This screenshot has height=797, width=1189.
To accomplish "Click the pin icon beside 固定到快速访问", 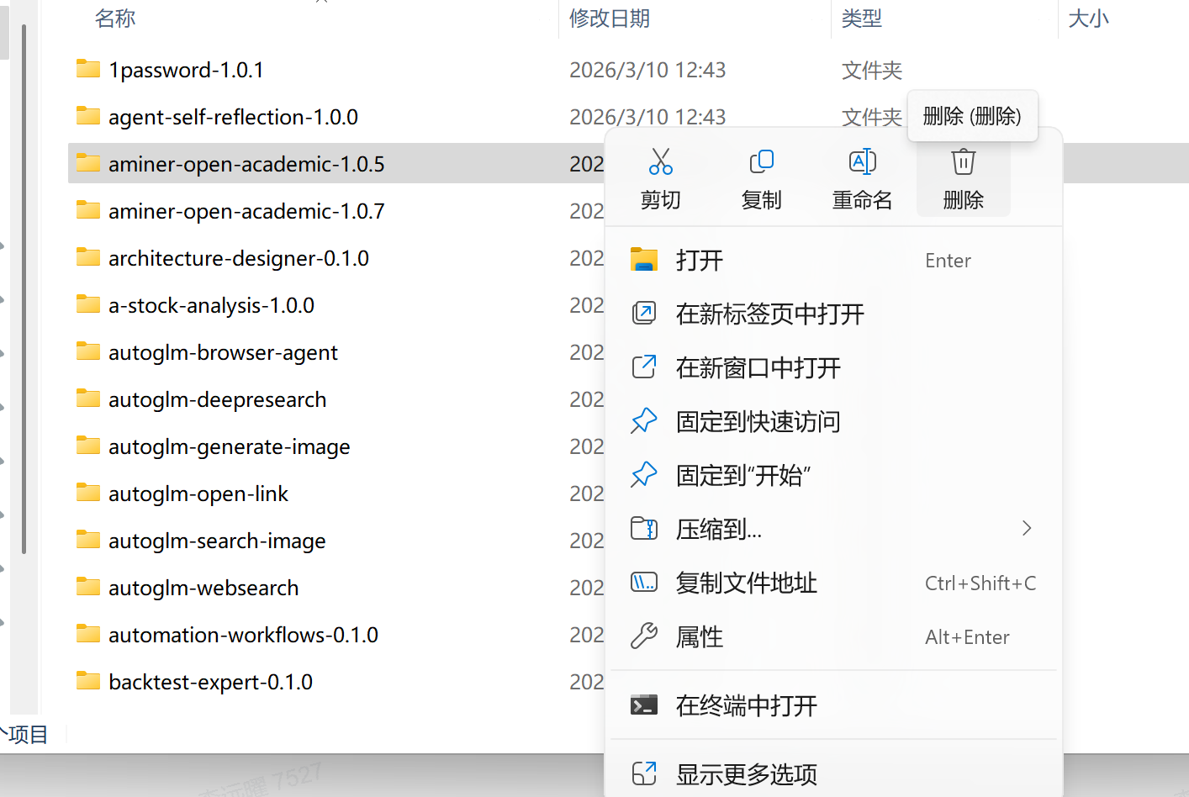I will pyautogui.click(x=644, y=420).
